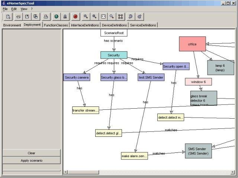
Task: Select the Security.glass b... node
Action: [114, 78]
